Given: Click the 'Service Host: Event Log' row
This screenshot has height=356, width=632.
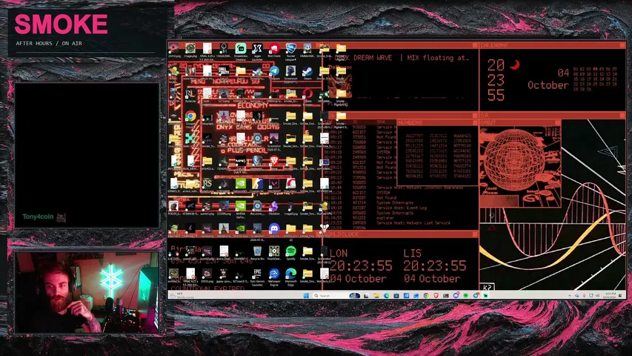Looking at the screenshot, I should coord(401,208).
